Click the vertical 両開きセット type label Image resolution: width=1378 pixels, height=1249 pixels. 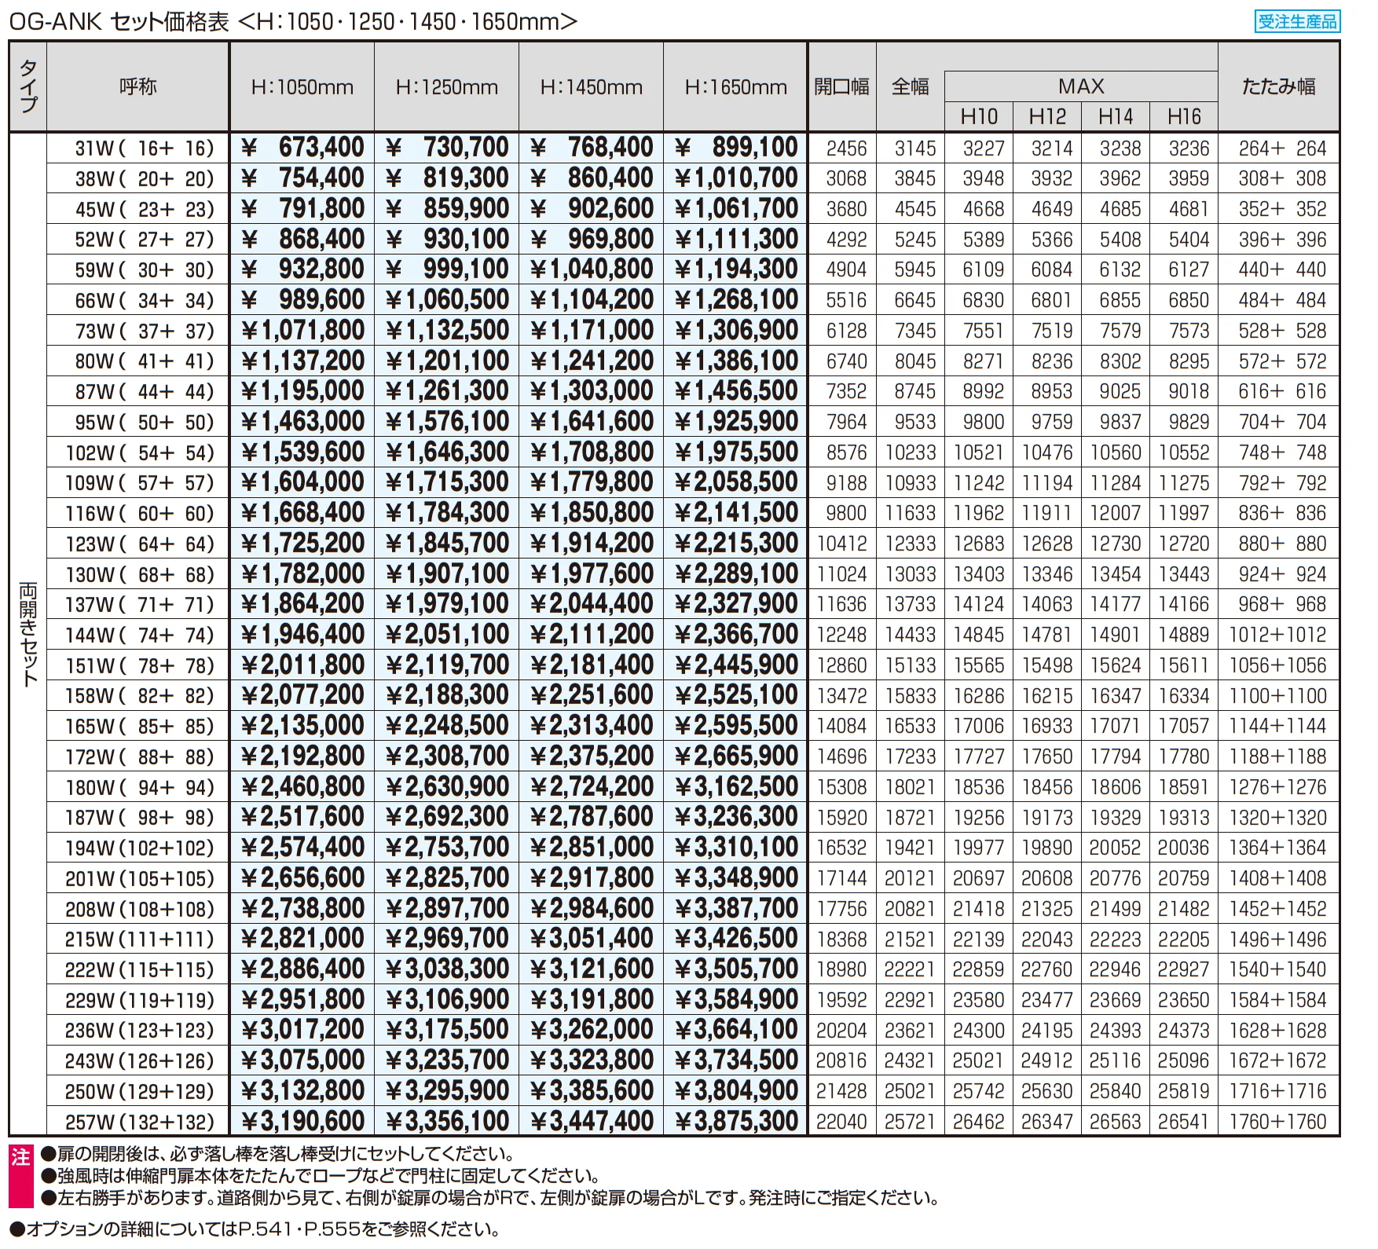click(28, 634)
